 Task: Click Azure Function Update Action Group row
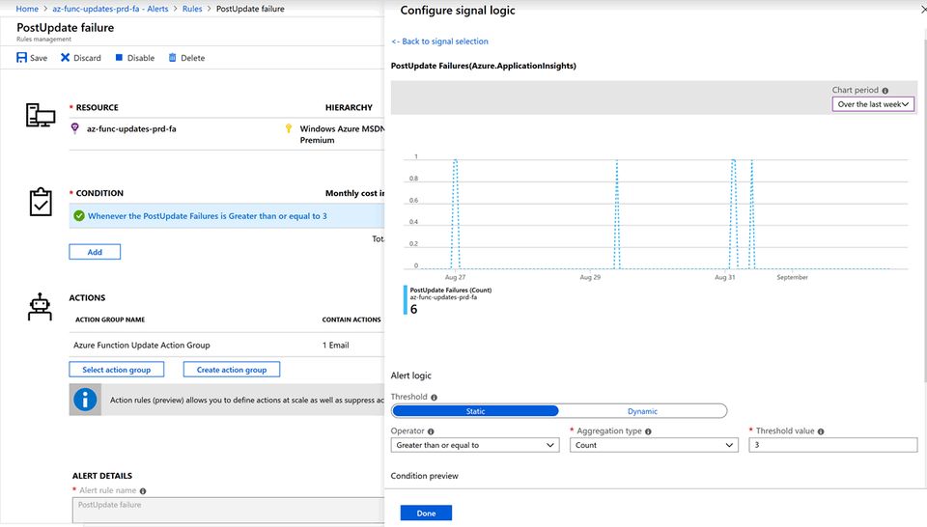[227, 345]
